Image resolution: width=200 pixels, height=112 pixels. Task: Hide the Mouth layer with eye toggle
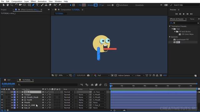point(2,102)
